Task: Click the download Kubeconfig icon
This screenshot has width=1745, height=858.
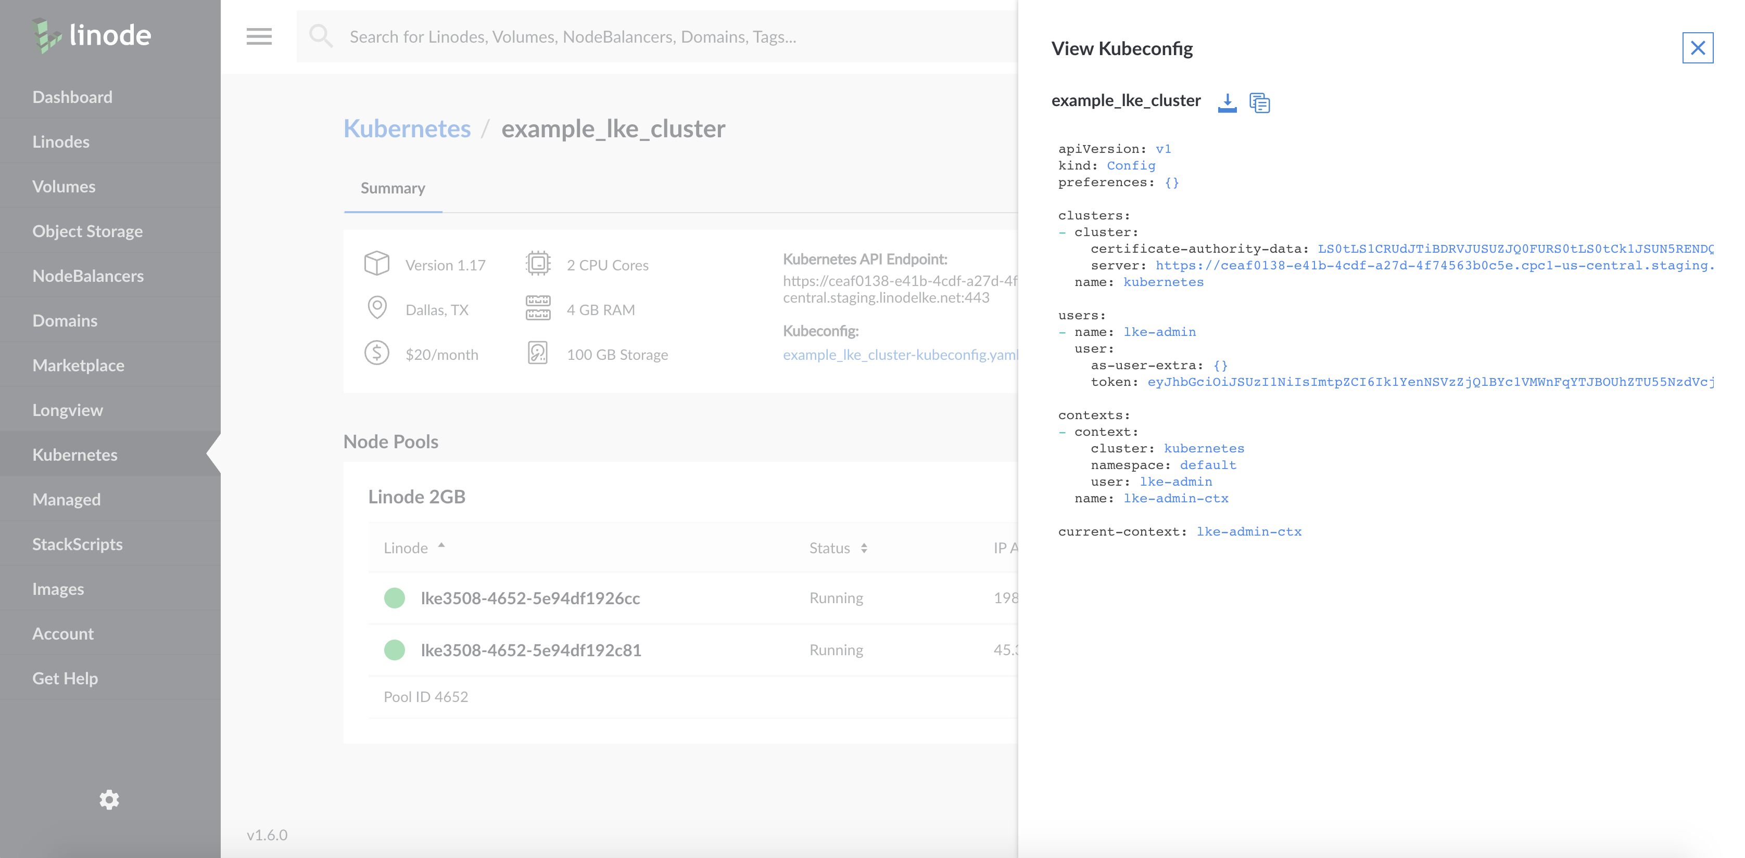Action: [x=1225, y=101]
